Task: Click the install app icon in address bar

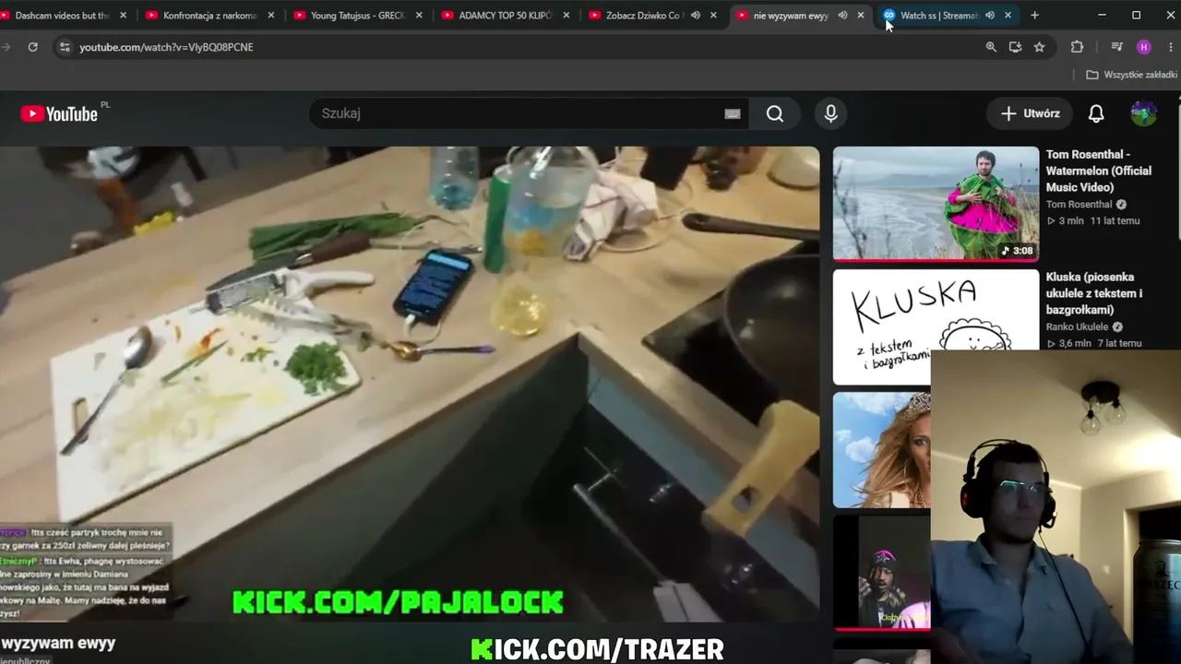Action: (1015, 47)
